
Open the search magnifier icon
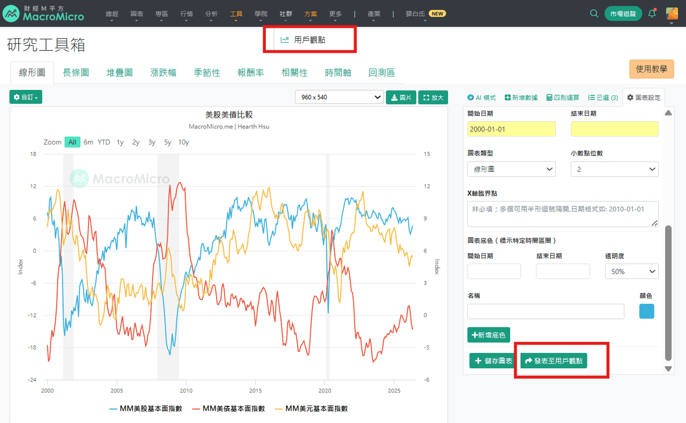tap(594, 13)
